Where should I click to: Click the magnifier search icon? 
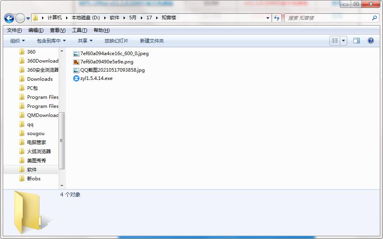374,18
